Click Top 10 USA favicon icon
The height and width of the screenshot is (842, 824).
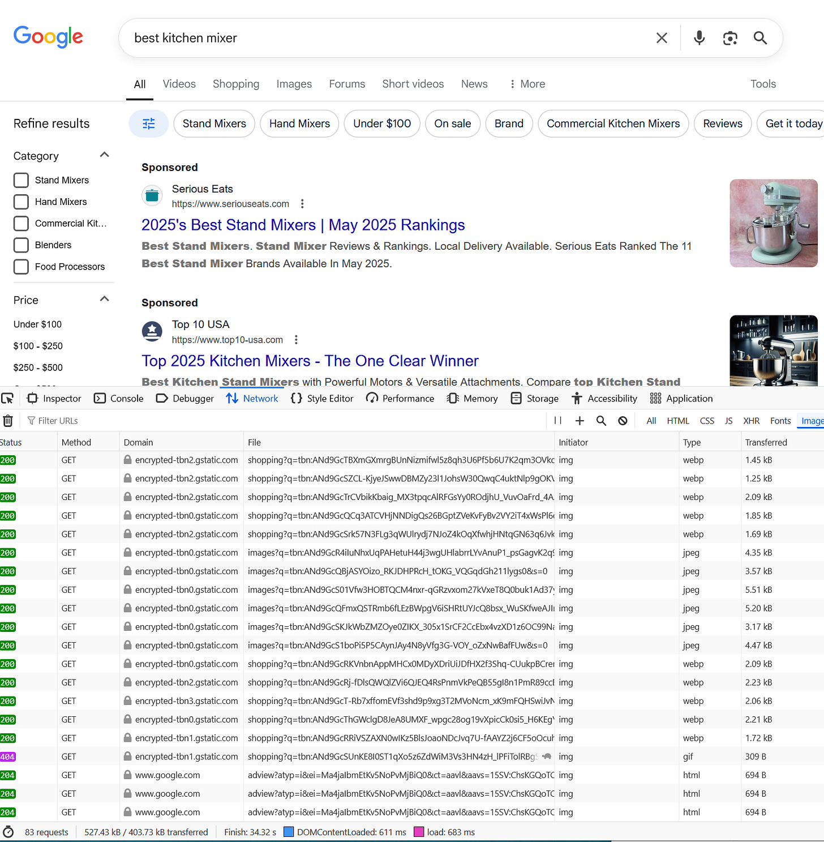click(152, 331)
